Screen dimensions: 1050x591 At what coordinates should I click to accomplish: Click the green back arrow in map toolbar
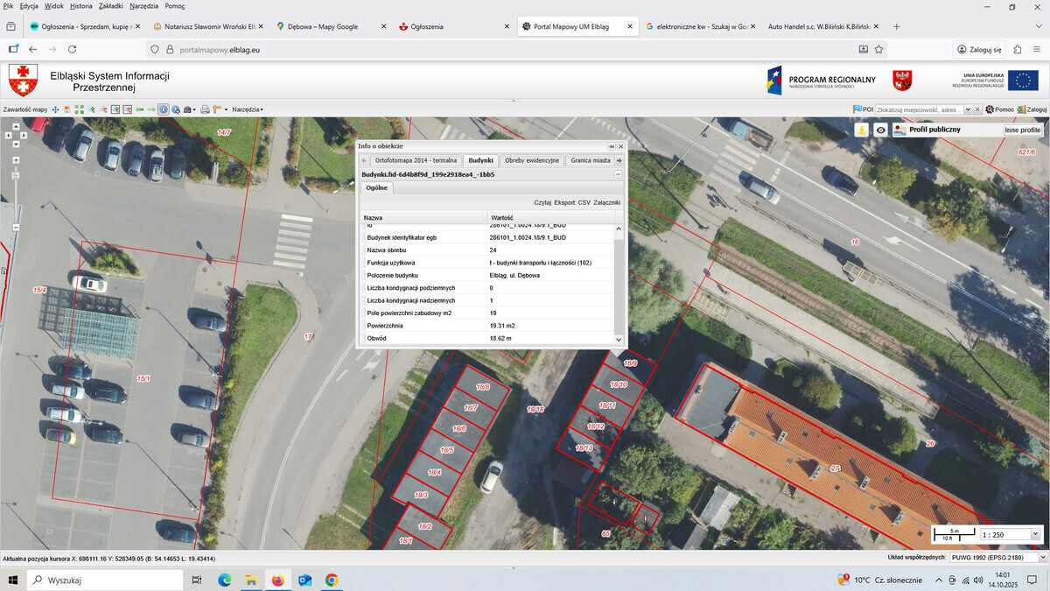click(x=139, y=109)
